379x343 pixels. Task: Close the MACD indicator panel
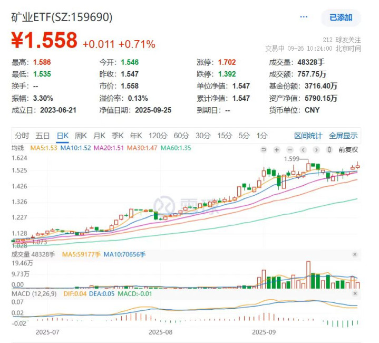pyautogui.click(x=355, y=293)
